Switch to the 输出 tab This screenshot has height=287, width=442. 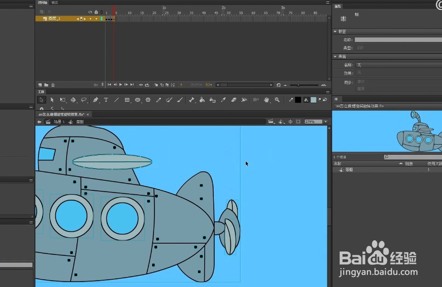tap(55, 3)
